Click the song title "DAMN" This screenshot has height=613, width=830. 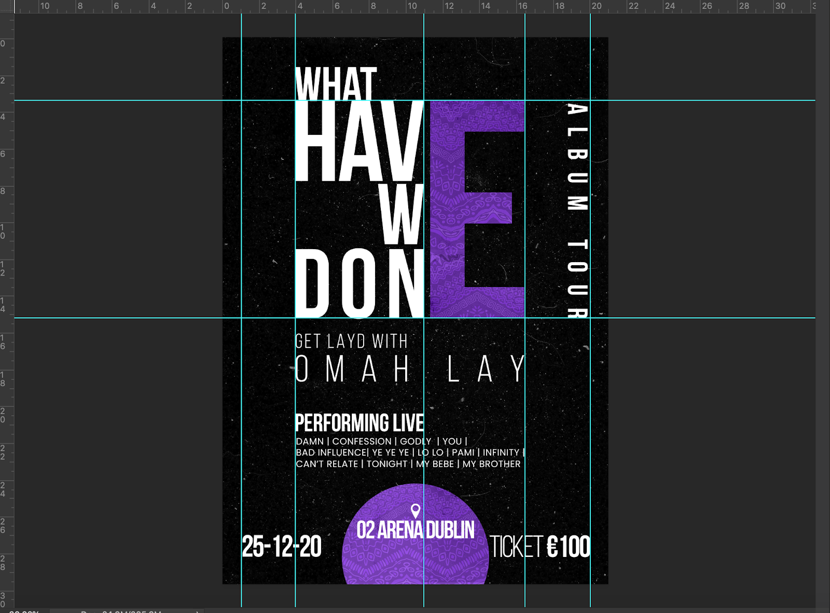pyautogui.click(x=310, y=441)
